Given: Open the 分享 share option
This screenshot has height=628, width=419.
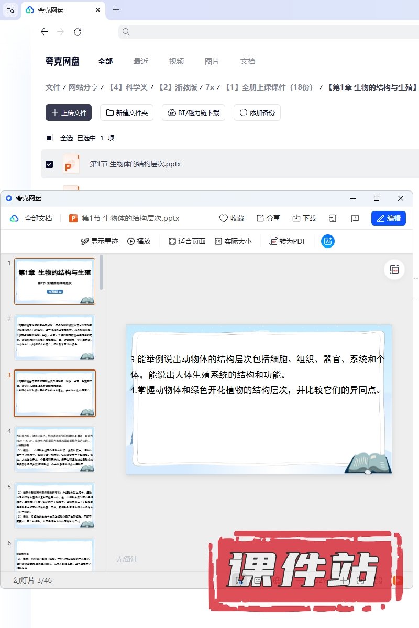Looking at the screenshot, I should tap(268, 218).
